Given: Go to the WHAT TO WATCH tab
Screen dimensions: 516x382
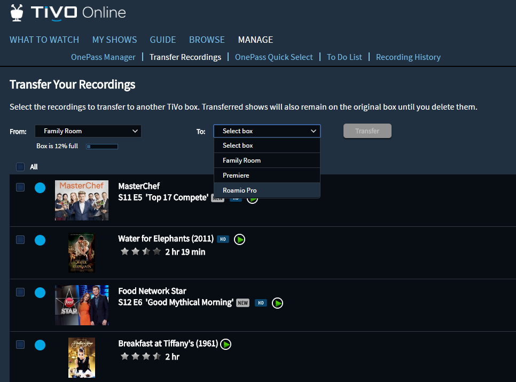Looking at the screenshot, I should point(44,40).
